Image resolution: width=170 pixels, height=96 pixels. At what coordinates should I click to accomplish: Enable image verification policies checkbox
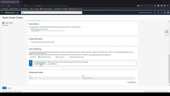point(29,42)
